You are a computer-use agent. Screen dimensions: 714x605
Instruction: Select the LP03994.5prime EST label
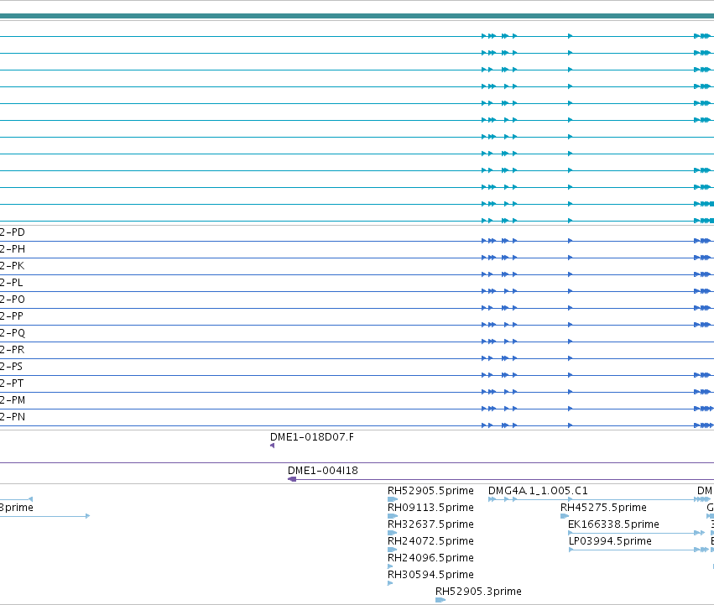610,541
